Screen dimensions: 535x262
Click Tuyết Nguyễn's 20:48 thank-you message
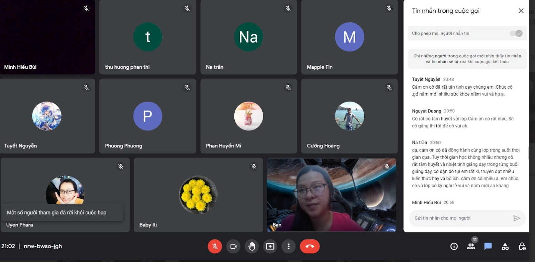coord(462,91)
